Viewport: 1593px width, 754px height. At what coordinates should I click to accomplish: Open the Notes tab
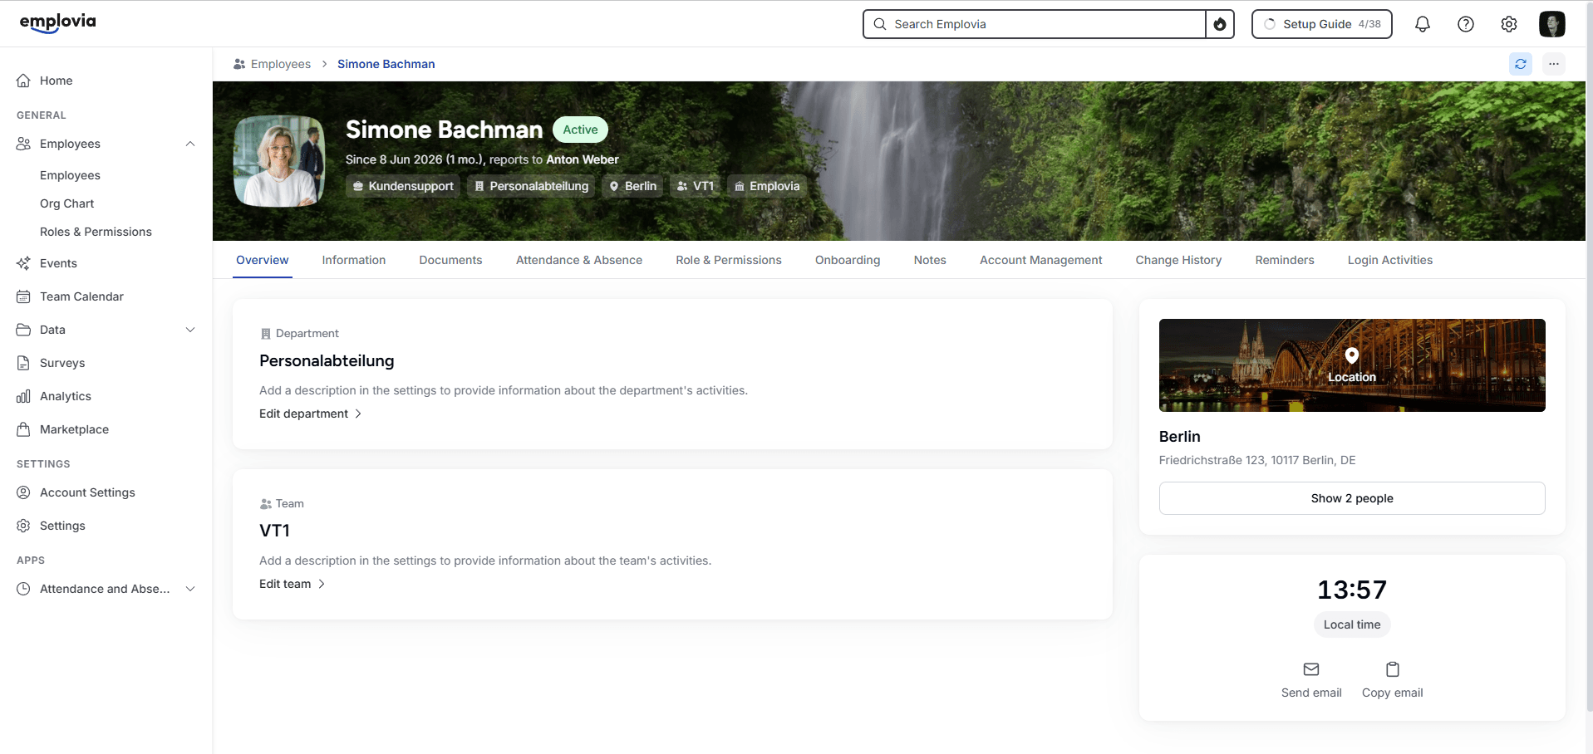tap(930, 260)
